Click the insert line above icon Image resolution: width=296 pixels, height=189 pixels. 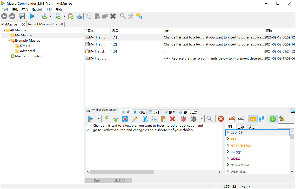point(107,118)
